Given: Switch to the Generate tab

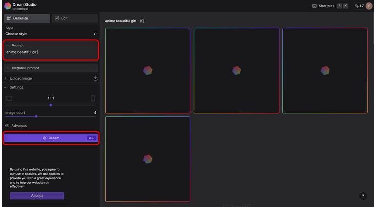Looking at the screenshot, I should (x=27, y=18).
